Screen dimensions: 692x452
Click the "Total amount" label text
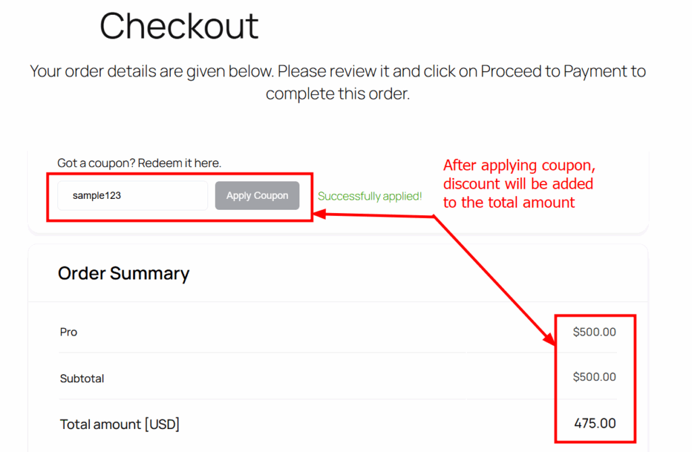pos(99,424)
